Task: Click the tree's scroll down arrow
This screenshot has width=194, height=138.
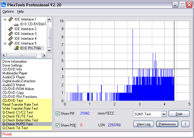Action: click(49, 50)
